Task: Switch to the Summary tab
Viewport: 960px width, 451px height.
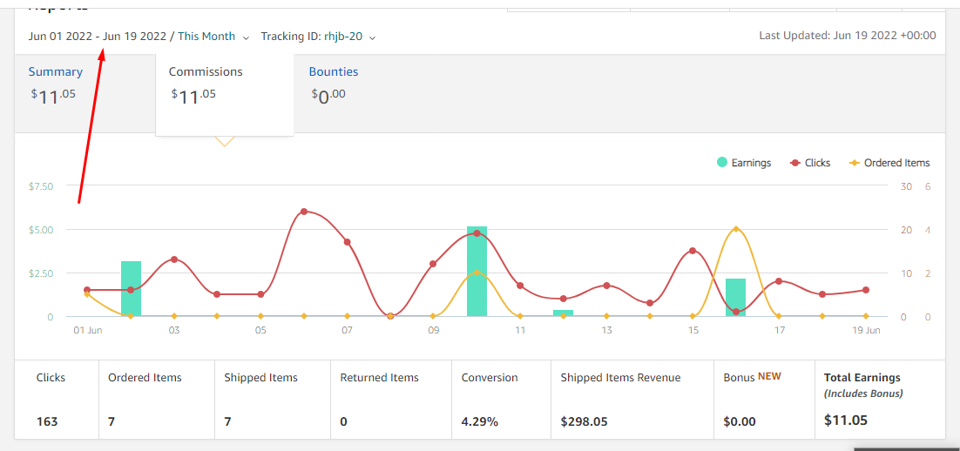Action: point(56,71)
